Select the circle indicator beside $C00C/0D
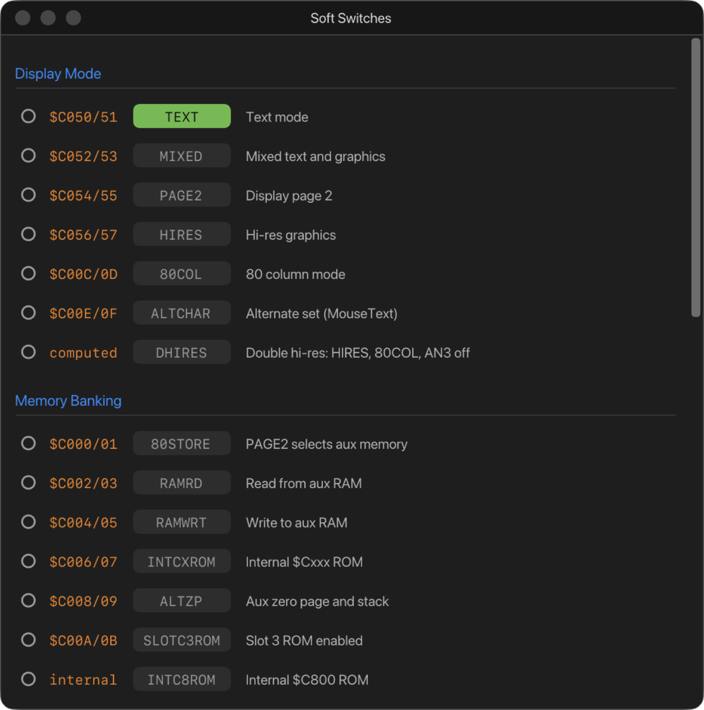The height and width of the screenshot is (710, 704). (28, 273)
